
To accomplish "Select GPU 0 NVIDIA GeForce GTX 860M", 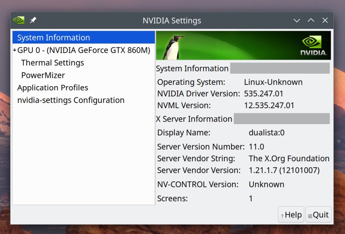I will 84,50.
